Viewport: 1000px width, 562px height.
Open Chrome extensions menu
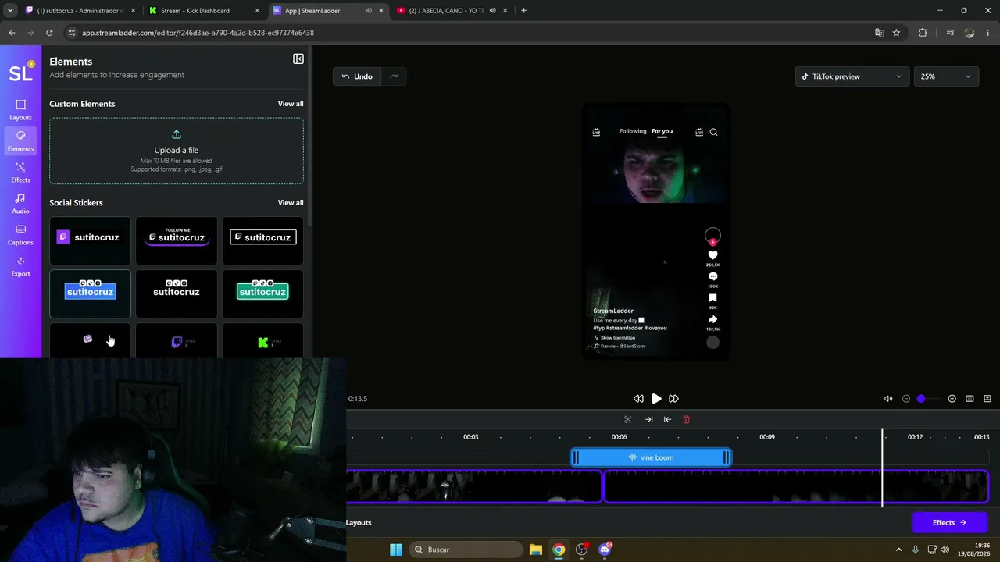click(x=923, y=33)
